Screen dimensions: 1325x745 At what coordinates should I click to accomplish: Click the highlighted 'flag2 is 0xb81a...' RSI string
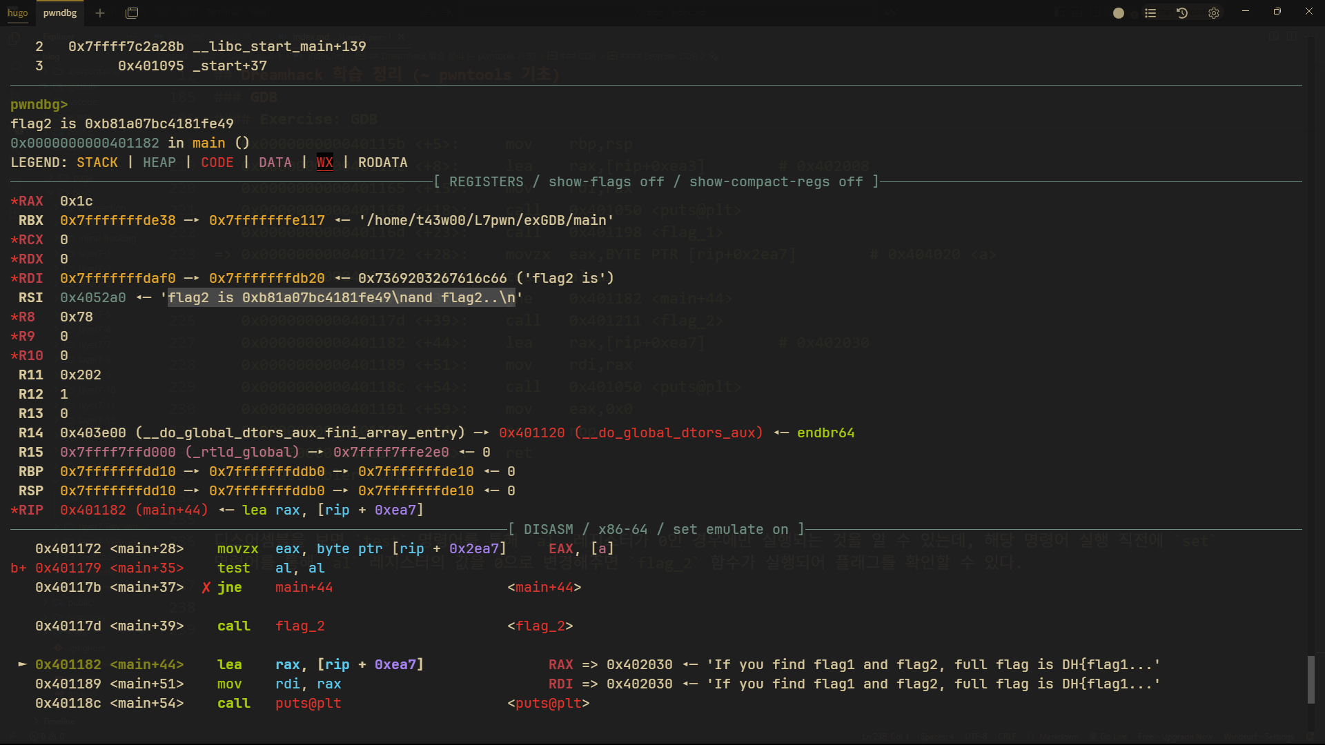pos(341,298)
